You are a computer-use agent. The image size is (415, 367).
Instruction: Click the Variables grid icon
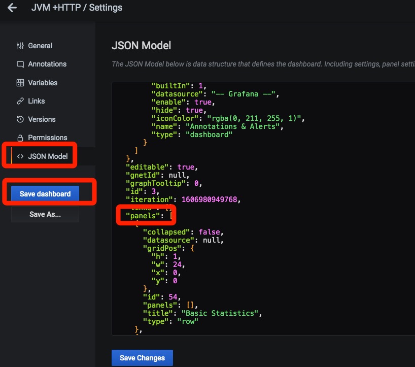point(20,83)
